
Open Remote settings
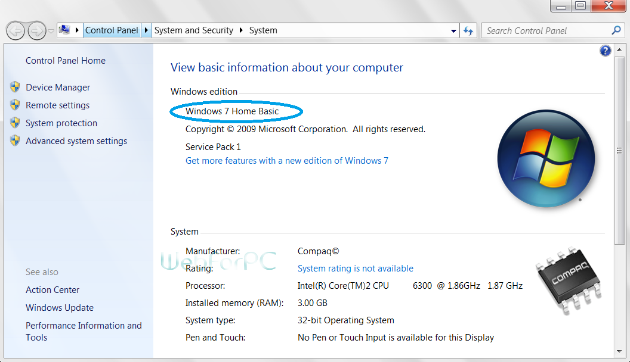[x=57, y=105]
